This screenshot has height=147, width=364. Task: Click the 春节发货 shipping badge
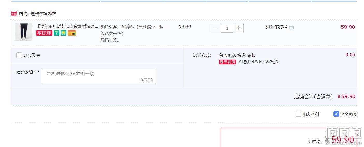click(x=227, y=62)
